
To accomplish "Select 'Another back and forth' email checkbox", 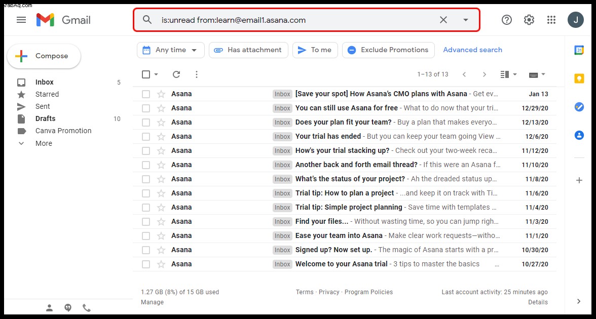I will [146, 165].
